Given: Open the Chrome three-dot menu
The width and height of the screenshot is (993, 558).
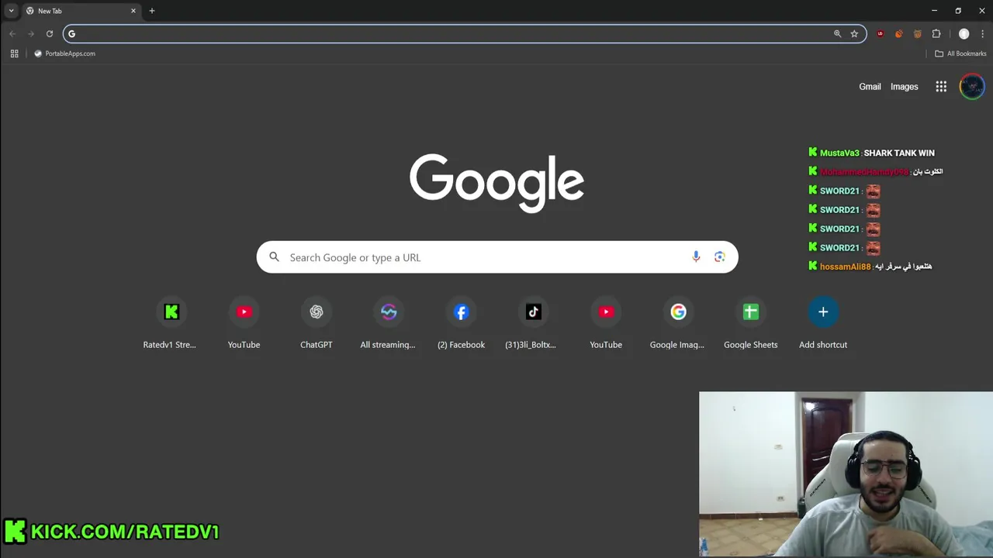Looking at the screenshot, I should pos(982,33).
